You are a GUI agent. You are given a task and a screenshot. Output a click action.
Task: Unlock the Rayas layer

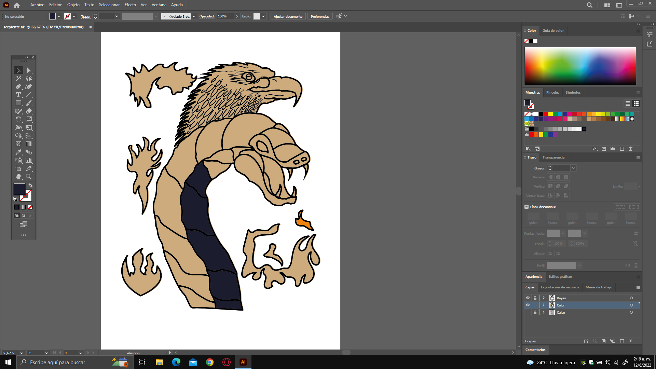[x=535, y=298]
